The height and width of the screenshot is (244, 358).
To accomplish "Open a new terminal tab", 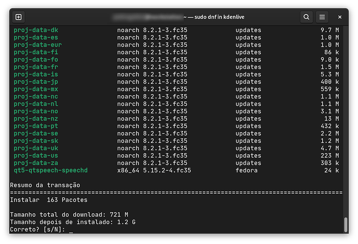I will point(19,17).
